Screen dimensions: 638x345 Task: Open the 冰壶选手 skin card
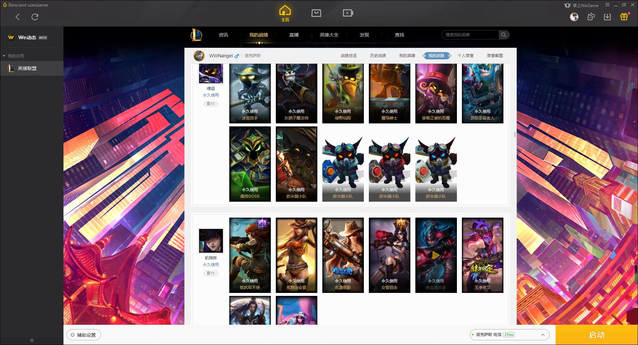click(250, 94)
